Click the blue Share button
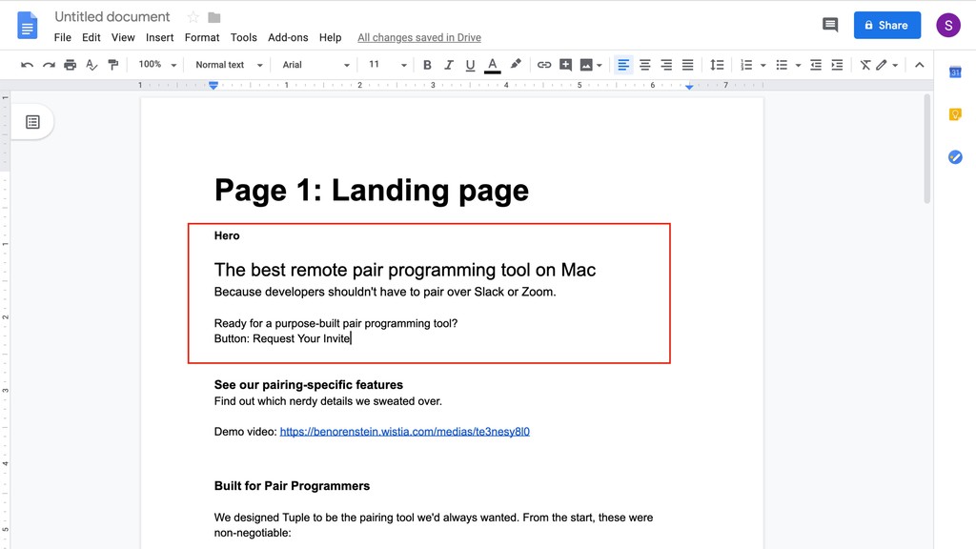Viewport: 976px width, 549px height. 887,26
